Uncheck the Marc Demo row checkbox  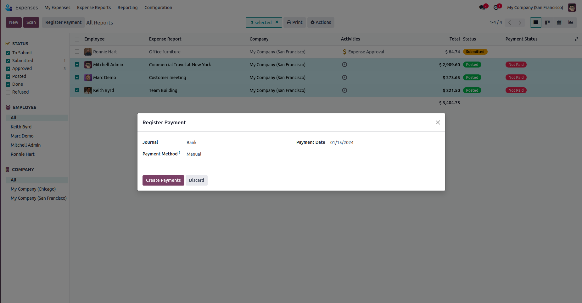(x=77, y=77)
